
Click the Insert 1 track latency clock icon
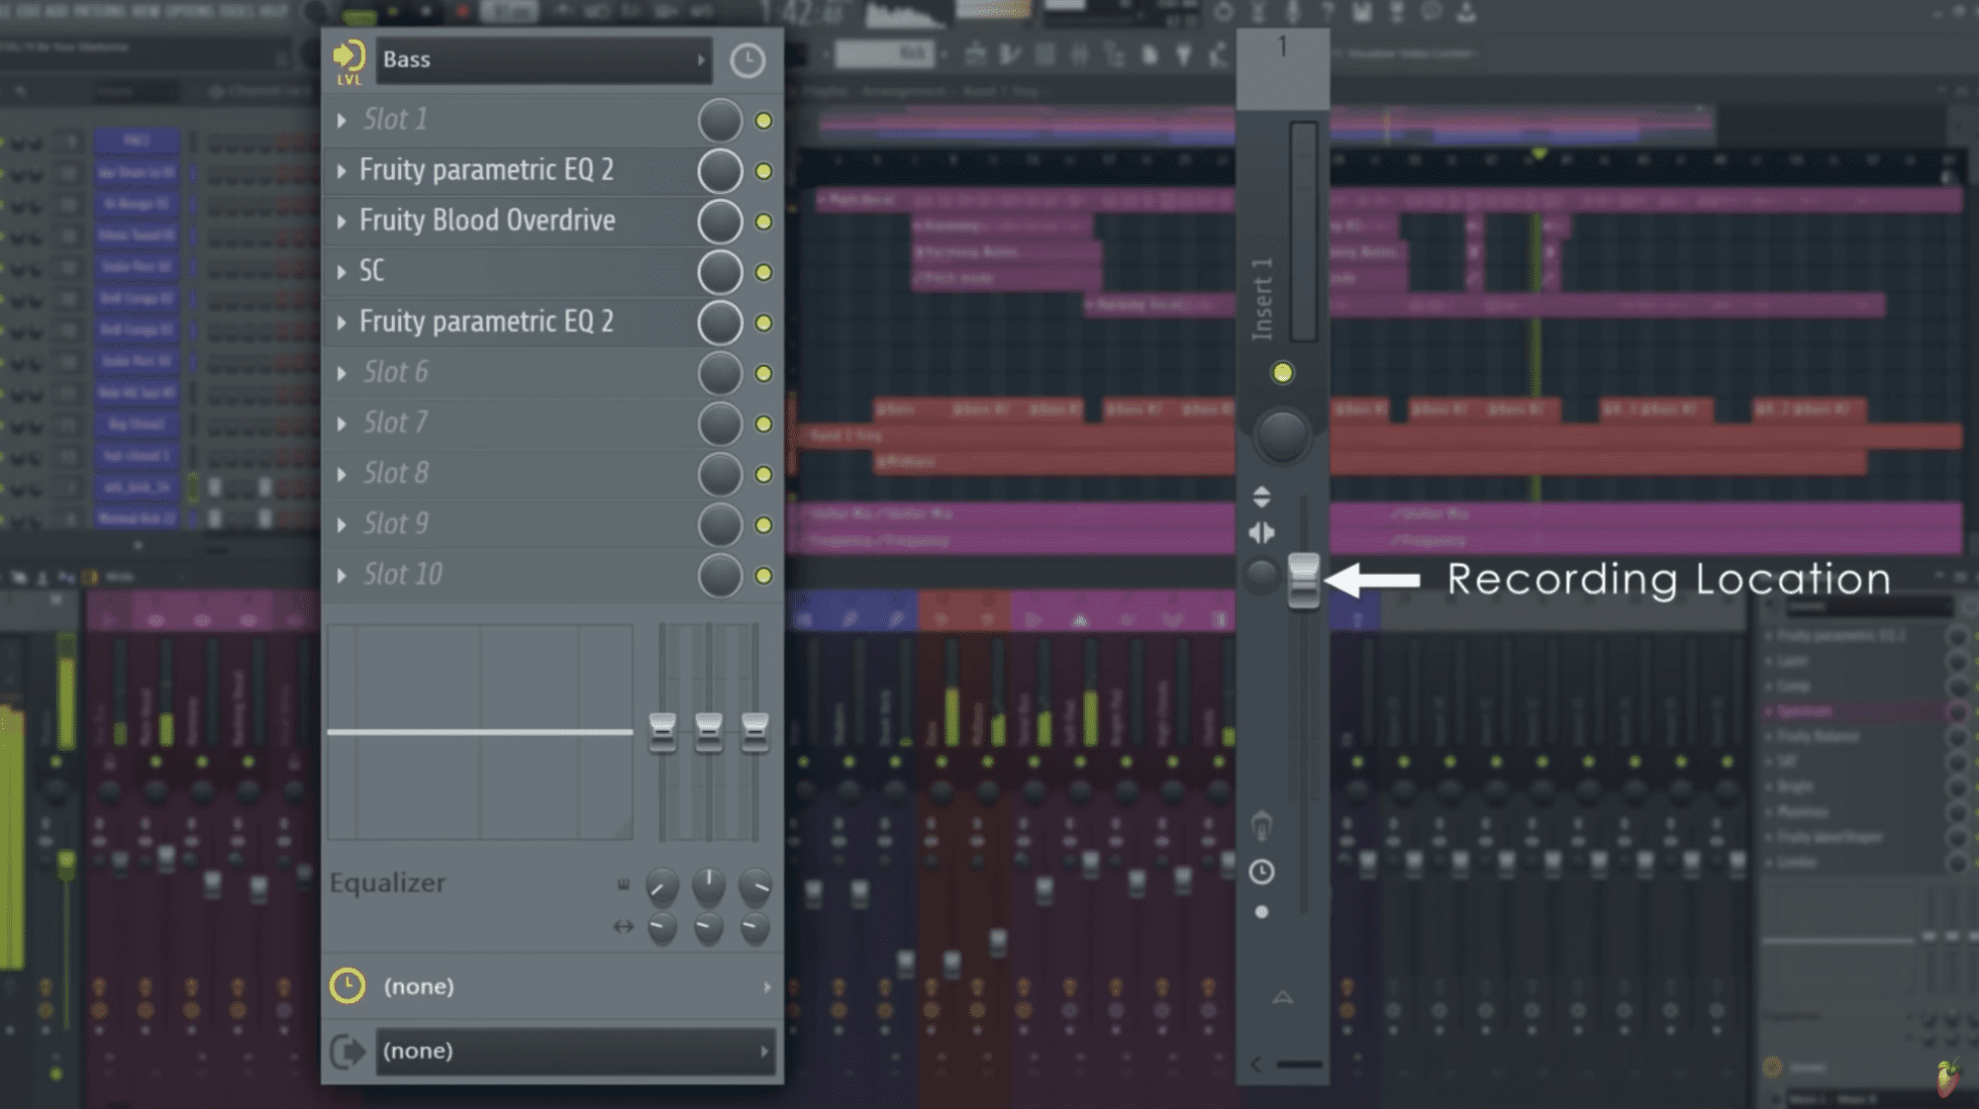point(1261,872)
